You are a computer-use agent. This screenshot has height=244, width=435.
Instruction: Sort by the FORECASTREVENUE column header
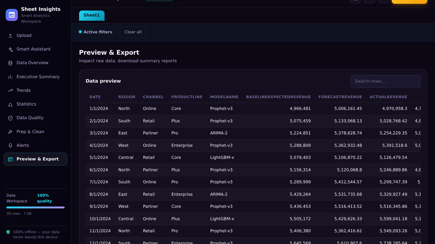[x=340, y=97]
